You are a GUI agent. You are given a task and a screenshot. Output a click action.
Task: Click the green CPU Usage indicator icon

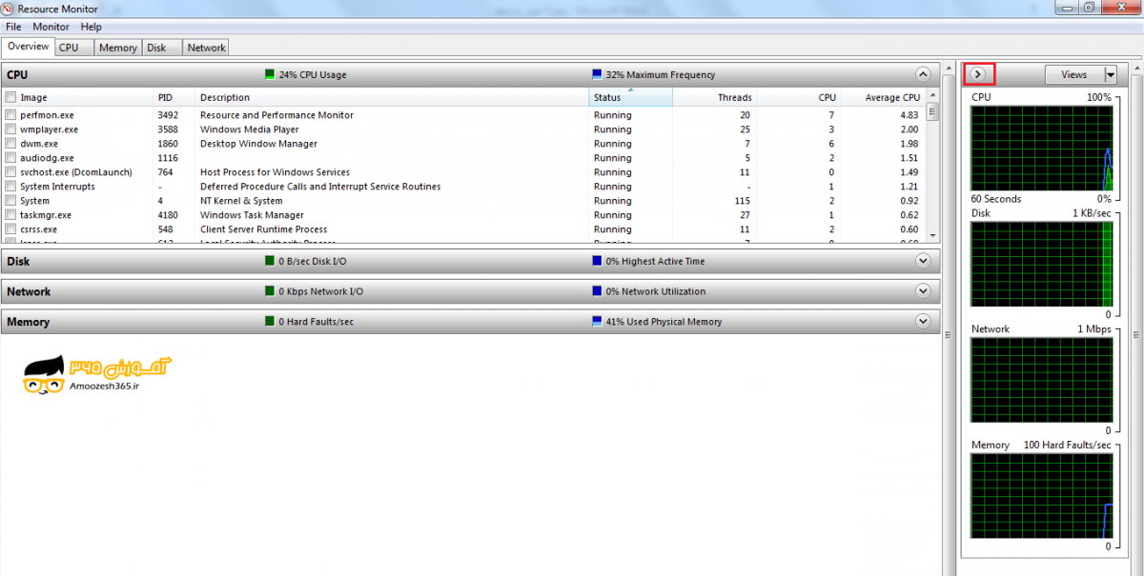[269, 74]
